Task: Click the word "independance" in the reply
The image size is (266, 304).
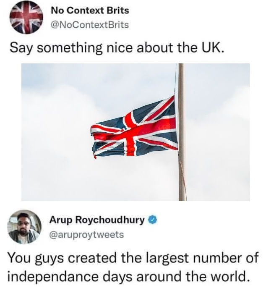Action: pyautogui.click(x=52, y=277)
